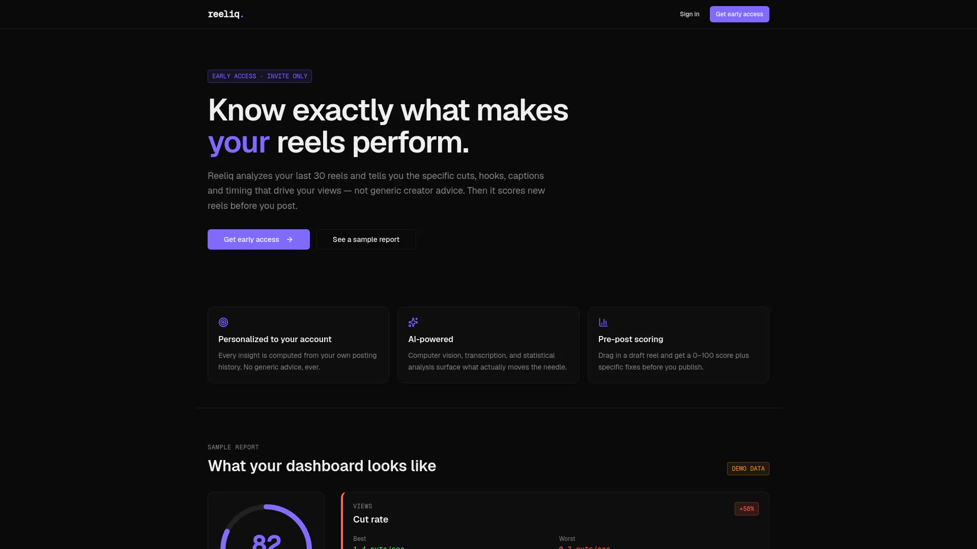Select the Pre-post scoring card title
Viewport: 977px width, 549px height.
pos(630,339)
